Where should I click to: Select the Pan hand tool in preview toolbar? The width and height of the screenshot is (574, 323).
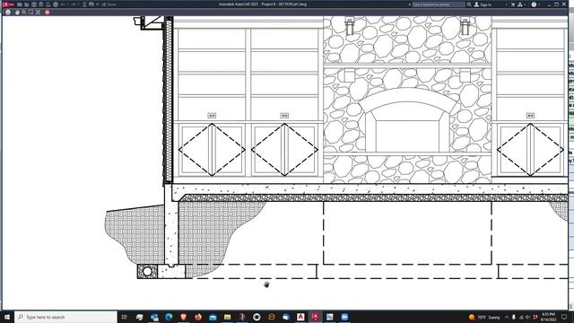coord(17,12)
